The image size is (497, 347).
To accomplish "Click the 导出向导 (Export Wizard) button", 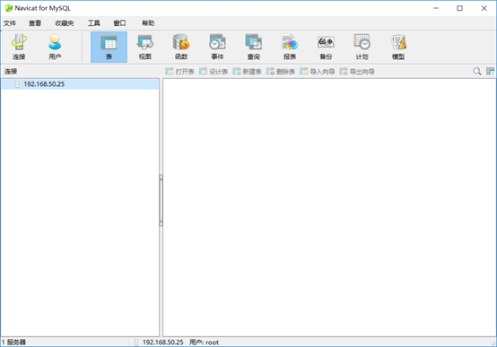I will click(x=357, y=72).
